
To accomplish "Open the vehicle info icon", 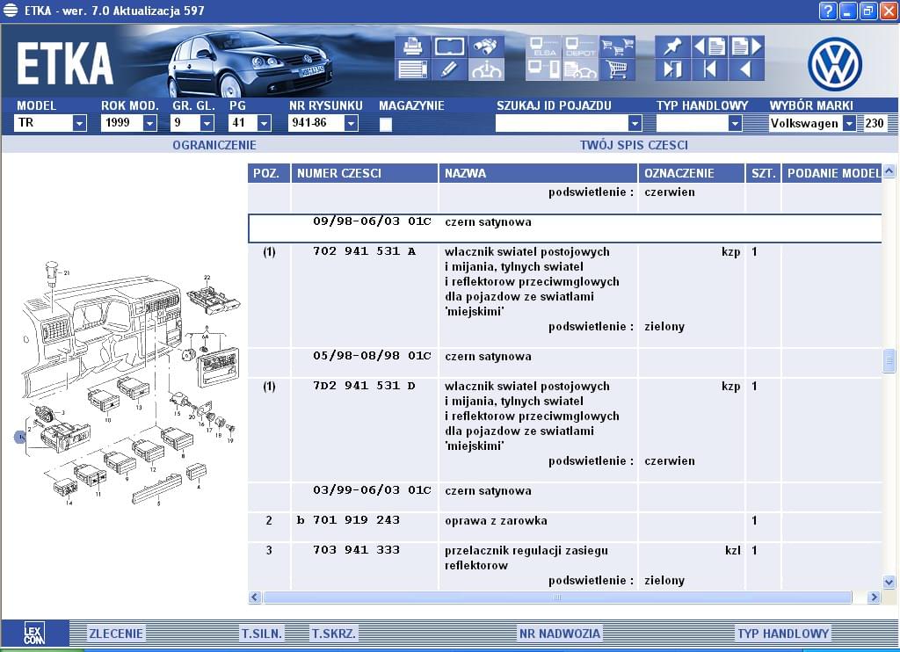I will point(486,69).
